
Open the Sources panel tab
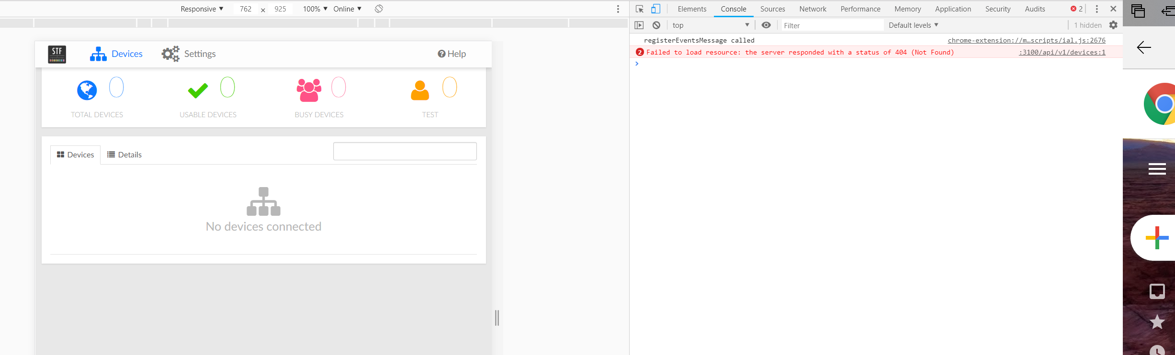(x=772, y=9)
